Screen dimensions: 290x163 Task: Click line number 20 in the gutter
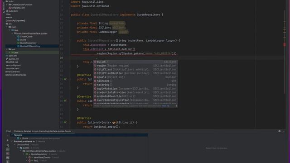pyautogui.click(x=62, y=58)
